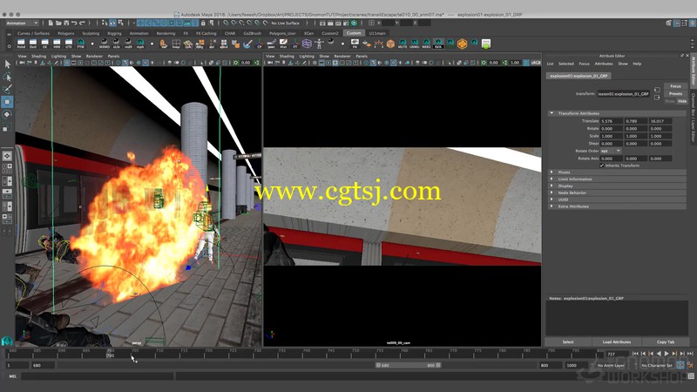Select the Lasso tool in toolbox

point(7,77)
